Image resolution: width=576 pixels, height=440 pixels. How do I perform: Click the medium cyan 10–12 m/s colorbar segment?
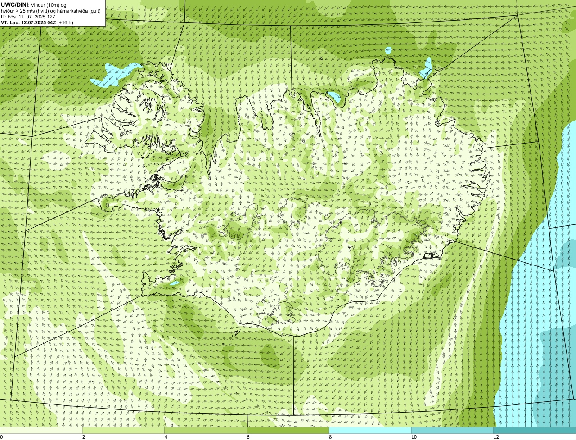(x=453, y=431)
